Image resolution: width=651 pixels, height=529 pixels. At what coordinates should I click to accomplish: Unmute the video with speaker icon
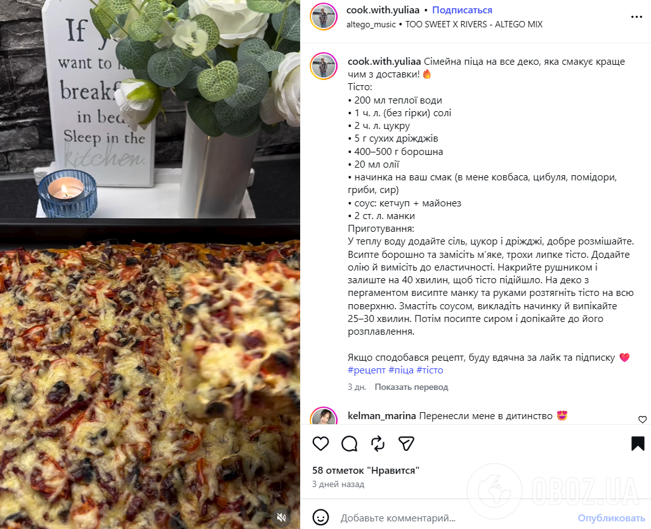point(282,518)
